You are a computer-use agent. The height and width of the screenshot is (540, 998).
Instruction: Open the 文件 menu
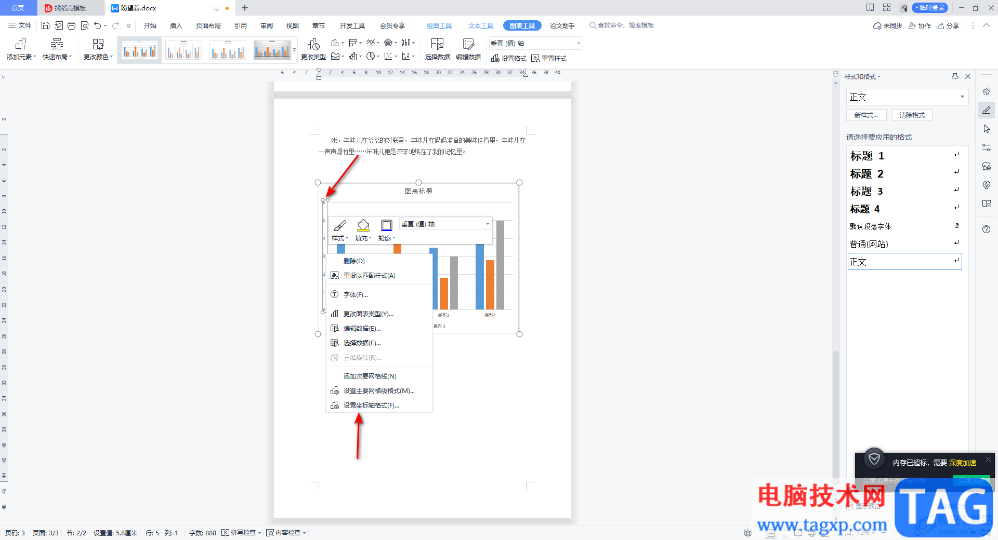pyautogui.click(x=20, y=25)
